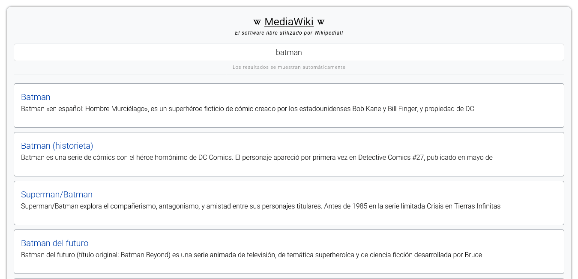The image size is (578, 279).
Task: Click the right 'w' MediaWiki logo icon
Action: coord(320,21)
